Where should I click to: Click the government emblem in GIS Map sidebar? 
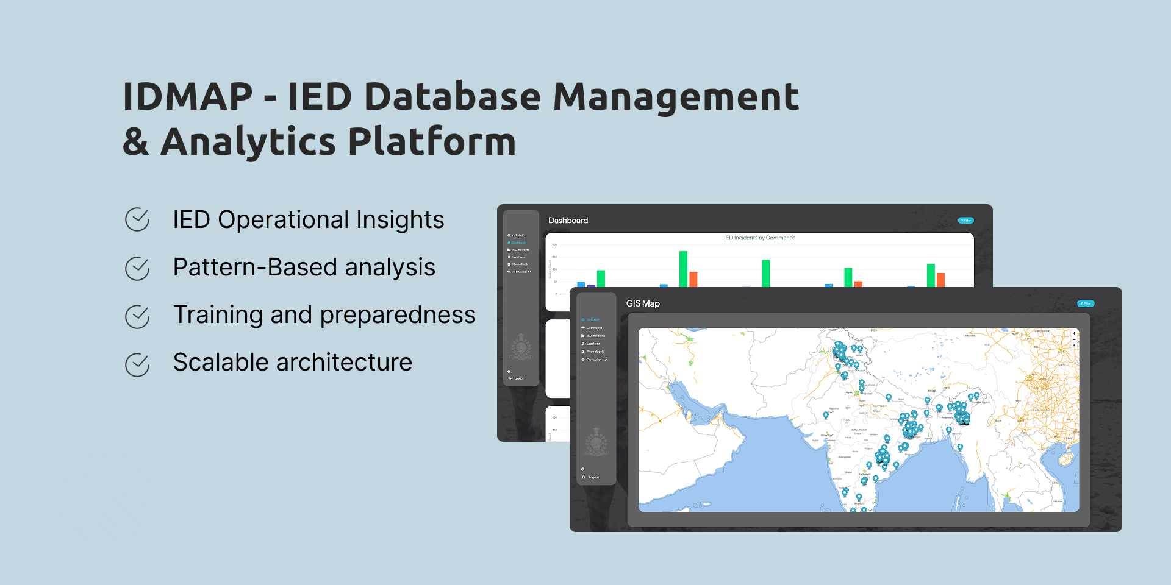(596, 442)
